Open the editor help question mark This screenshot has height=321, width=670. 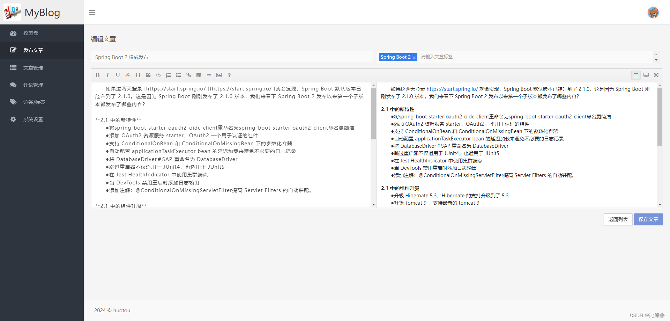pyautogui.click(x=229, y=75)
